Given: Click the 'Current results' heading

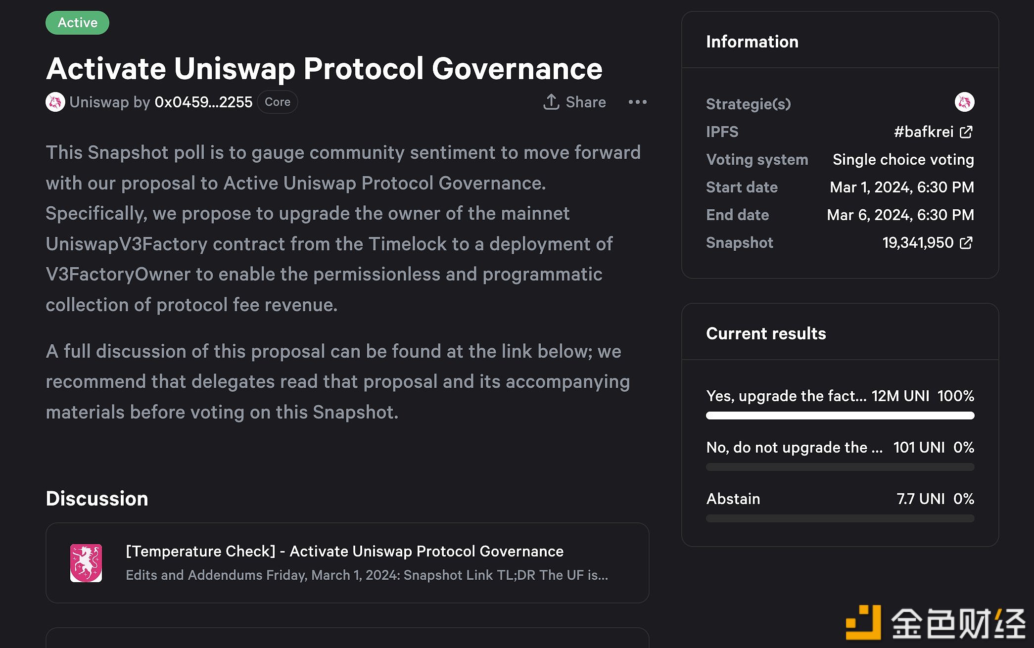Looking at the screenshot, I should 766,333.
